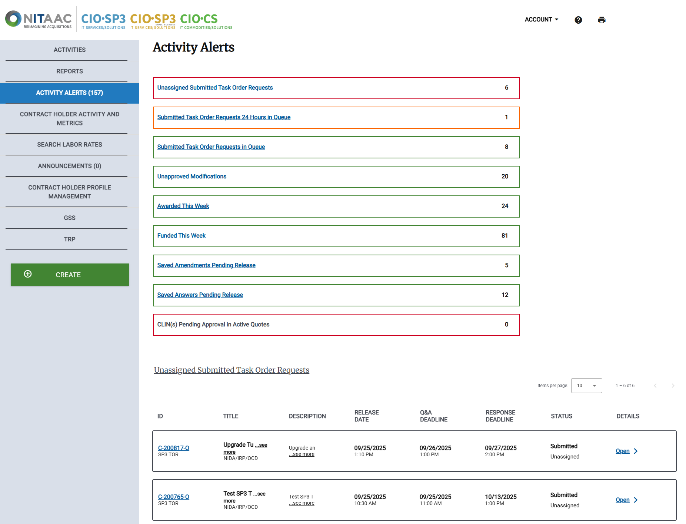Open the CIO-SP3 Small Business section
This screenshot has width=686, height=524.
153,19
